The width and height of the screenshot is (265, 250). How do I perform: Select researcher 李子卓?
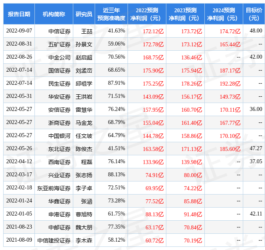84,188
